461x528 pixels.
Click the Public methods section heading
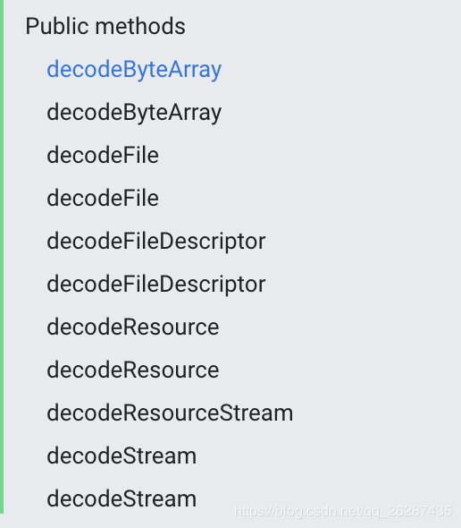(105, 26)
